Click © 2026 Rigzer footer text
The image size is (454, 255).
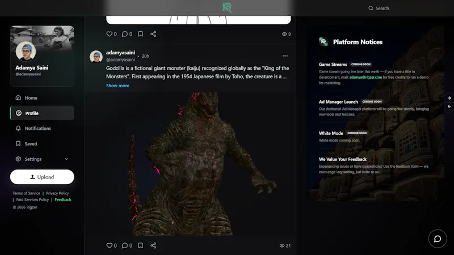25,207
